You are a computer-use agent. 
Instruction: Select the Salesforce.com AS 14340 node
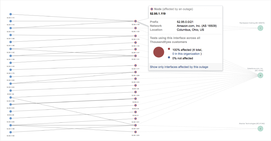pos(260,75)
